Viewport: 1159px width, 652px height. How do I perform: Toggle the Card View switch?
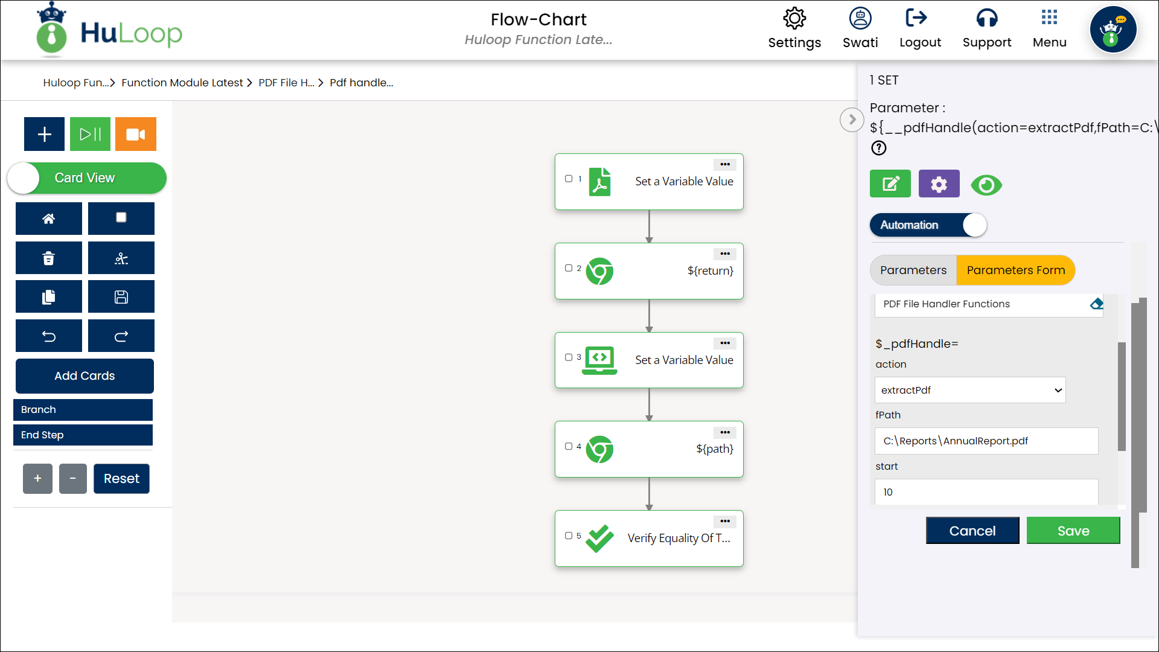point(87,178)
